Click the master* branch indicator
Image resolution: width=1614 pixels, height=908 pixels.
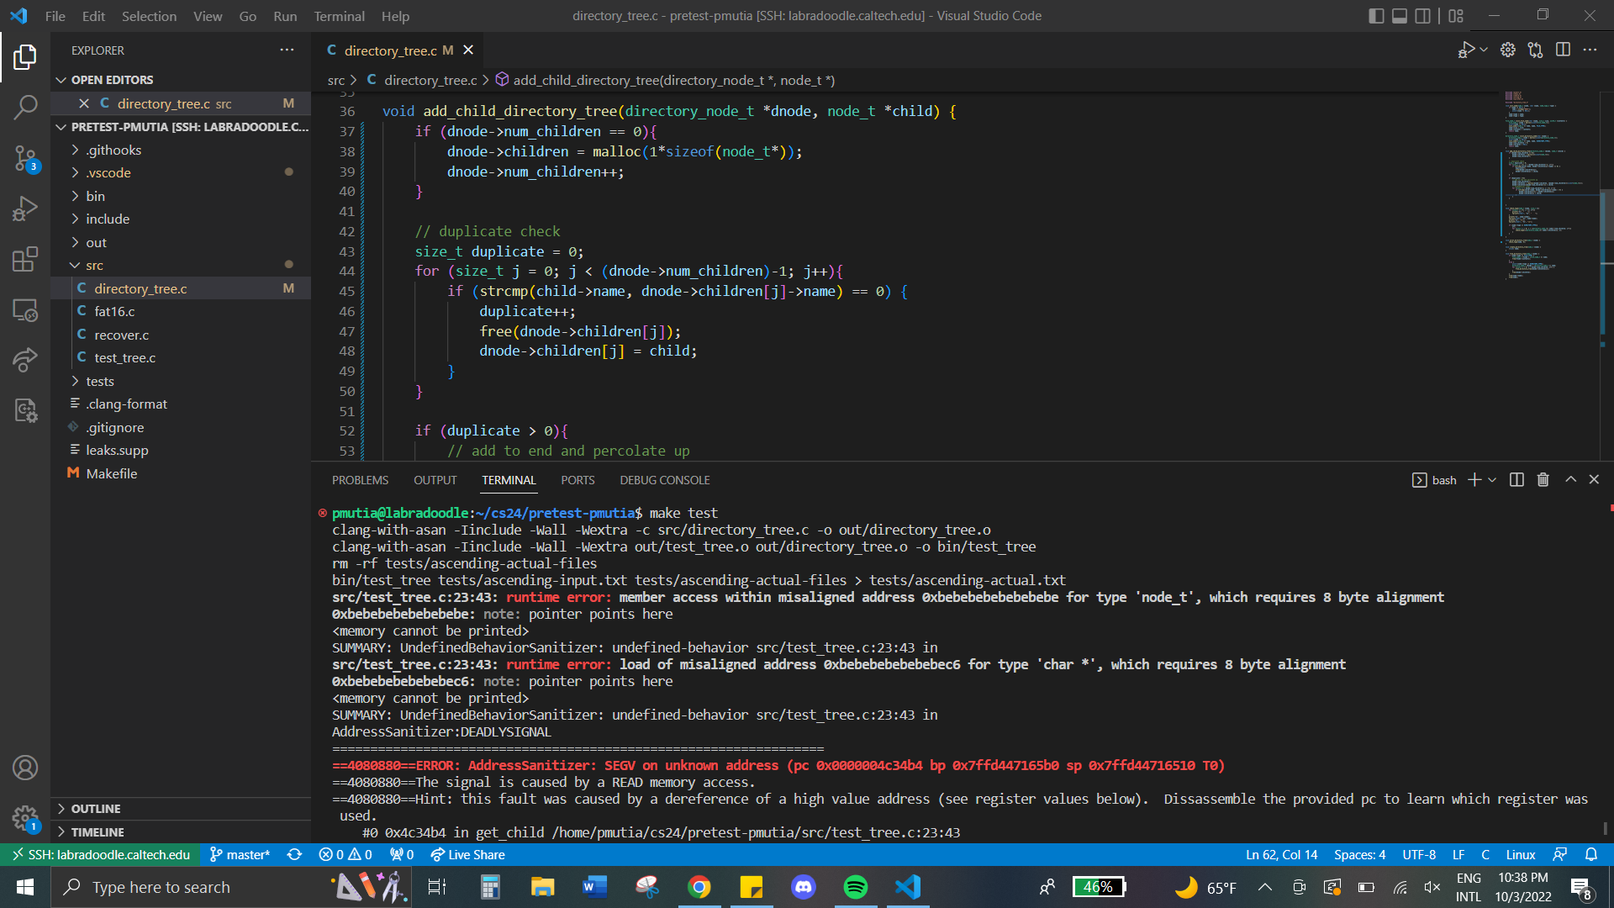(240, 854)
